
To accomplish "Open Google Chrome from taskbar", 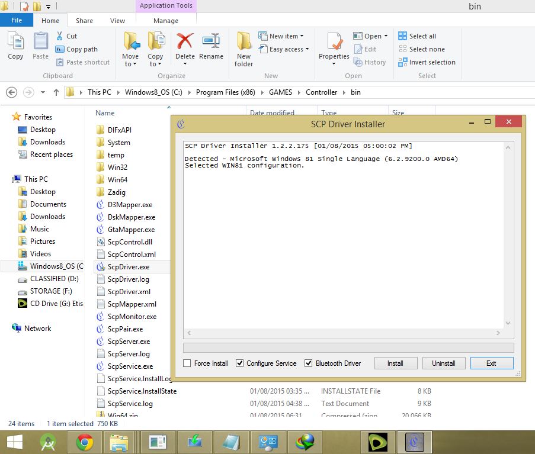I will [85, 442].
